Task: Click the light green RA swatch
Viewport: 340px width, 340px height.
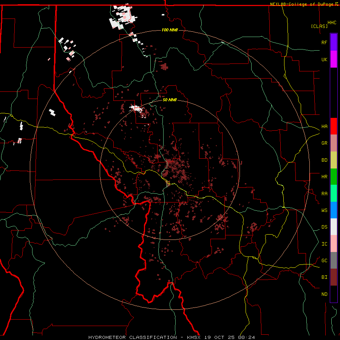Action: [x=334, y=193]
